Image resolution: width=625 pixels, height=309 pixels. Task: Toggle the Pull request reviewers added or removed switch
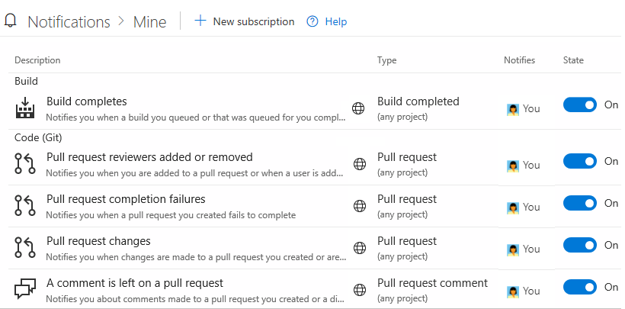pyautogui.click(x=580, y=161)
